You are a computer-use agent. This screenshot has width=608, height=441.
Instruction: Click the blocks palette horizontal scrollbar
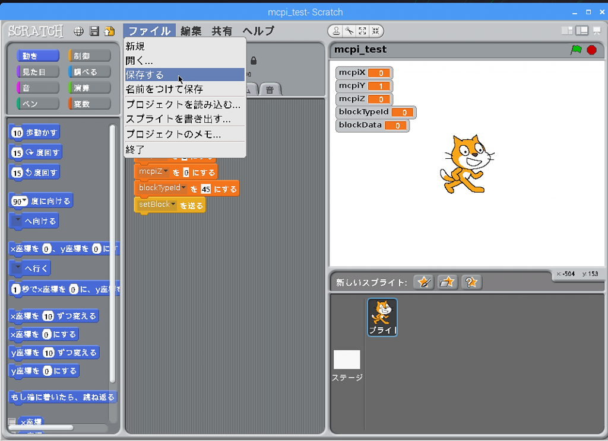pos(41,427)
